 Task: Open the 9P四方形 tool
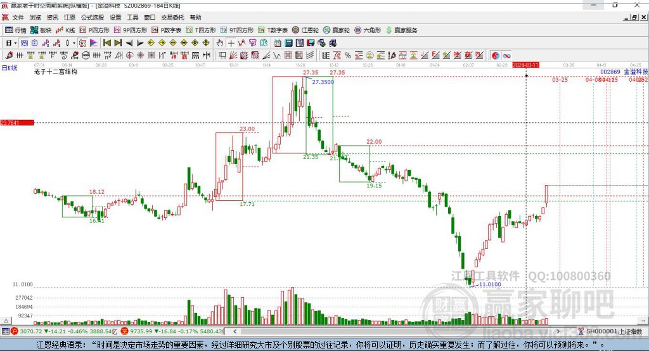click(x=131, y=30)
